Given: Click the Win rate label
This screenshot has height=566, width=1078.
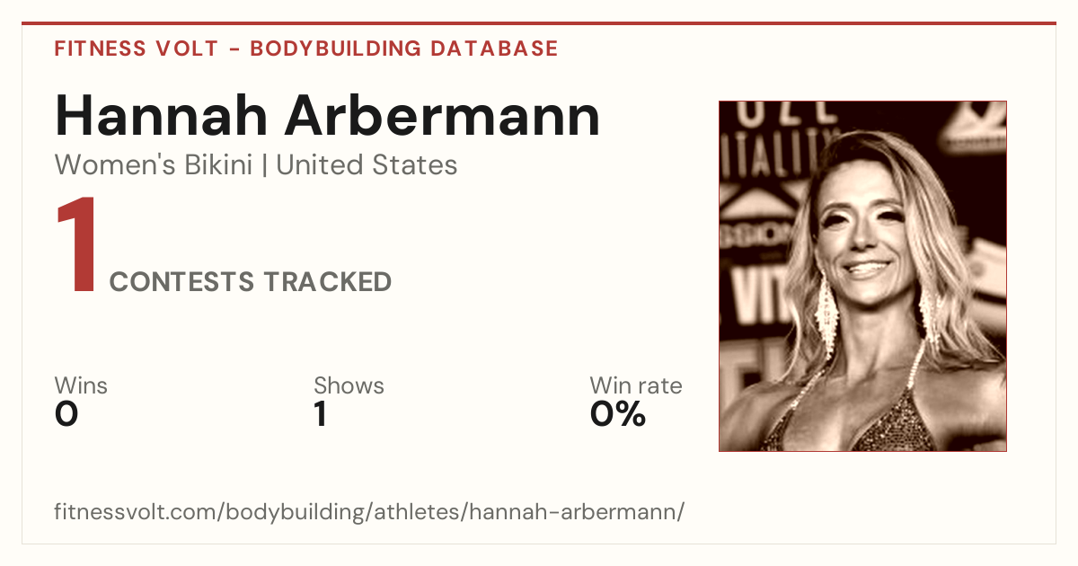Looking at the screenshot, I should point(636,386).
